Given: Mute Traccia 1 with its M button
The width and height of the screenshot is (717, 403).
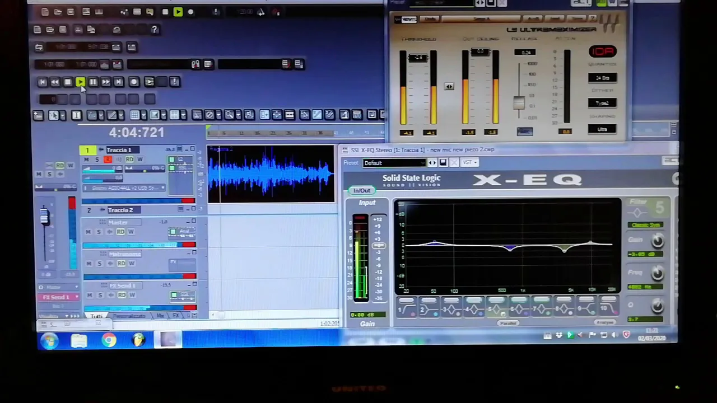Looking at the screenshot, I should pos(86,160).
